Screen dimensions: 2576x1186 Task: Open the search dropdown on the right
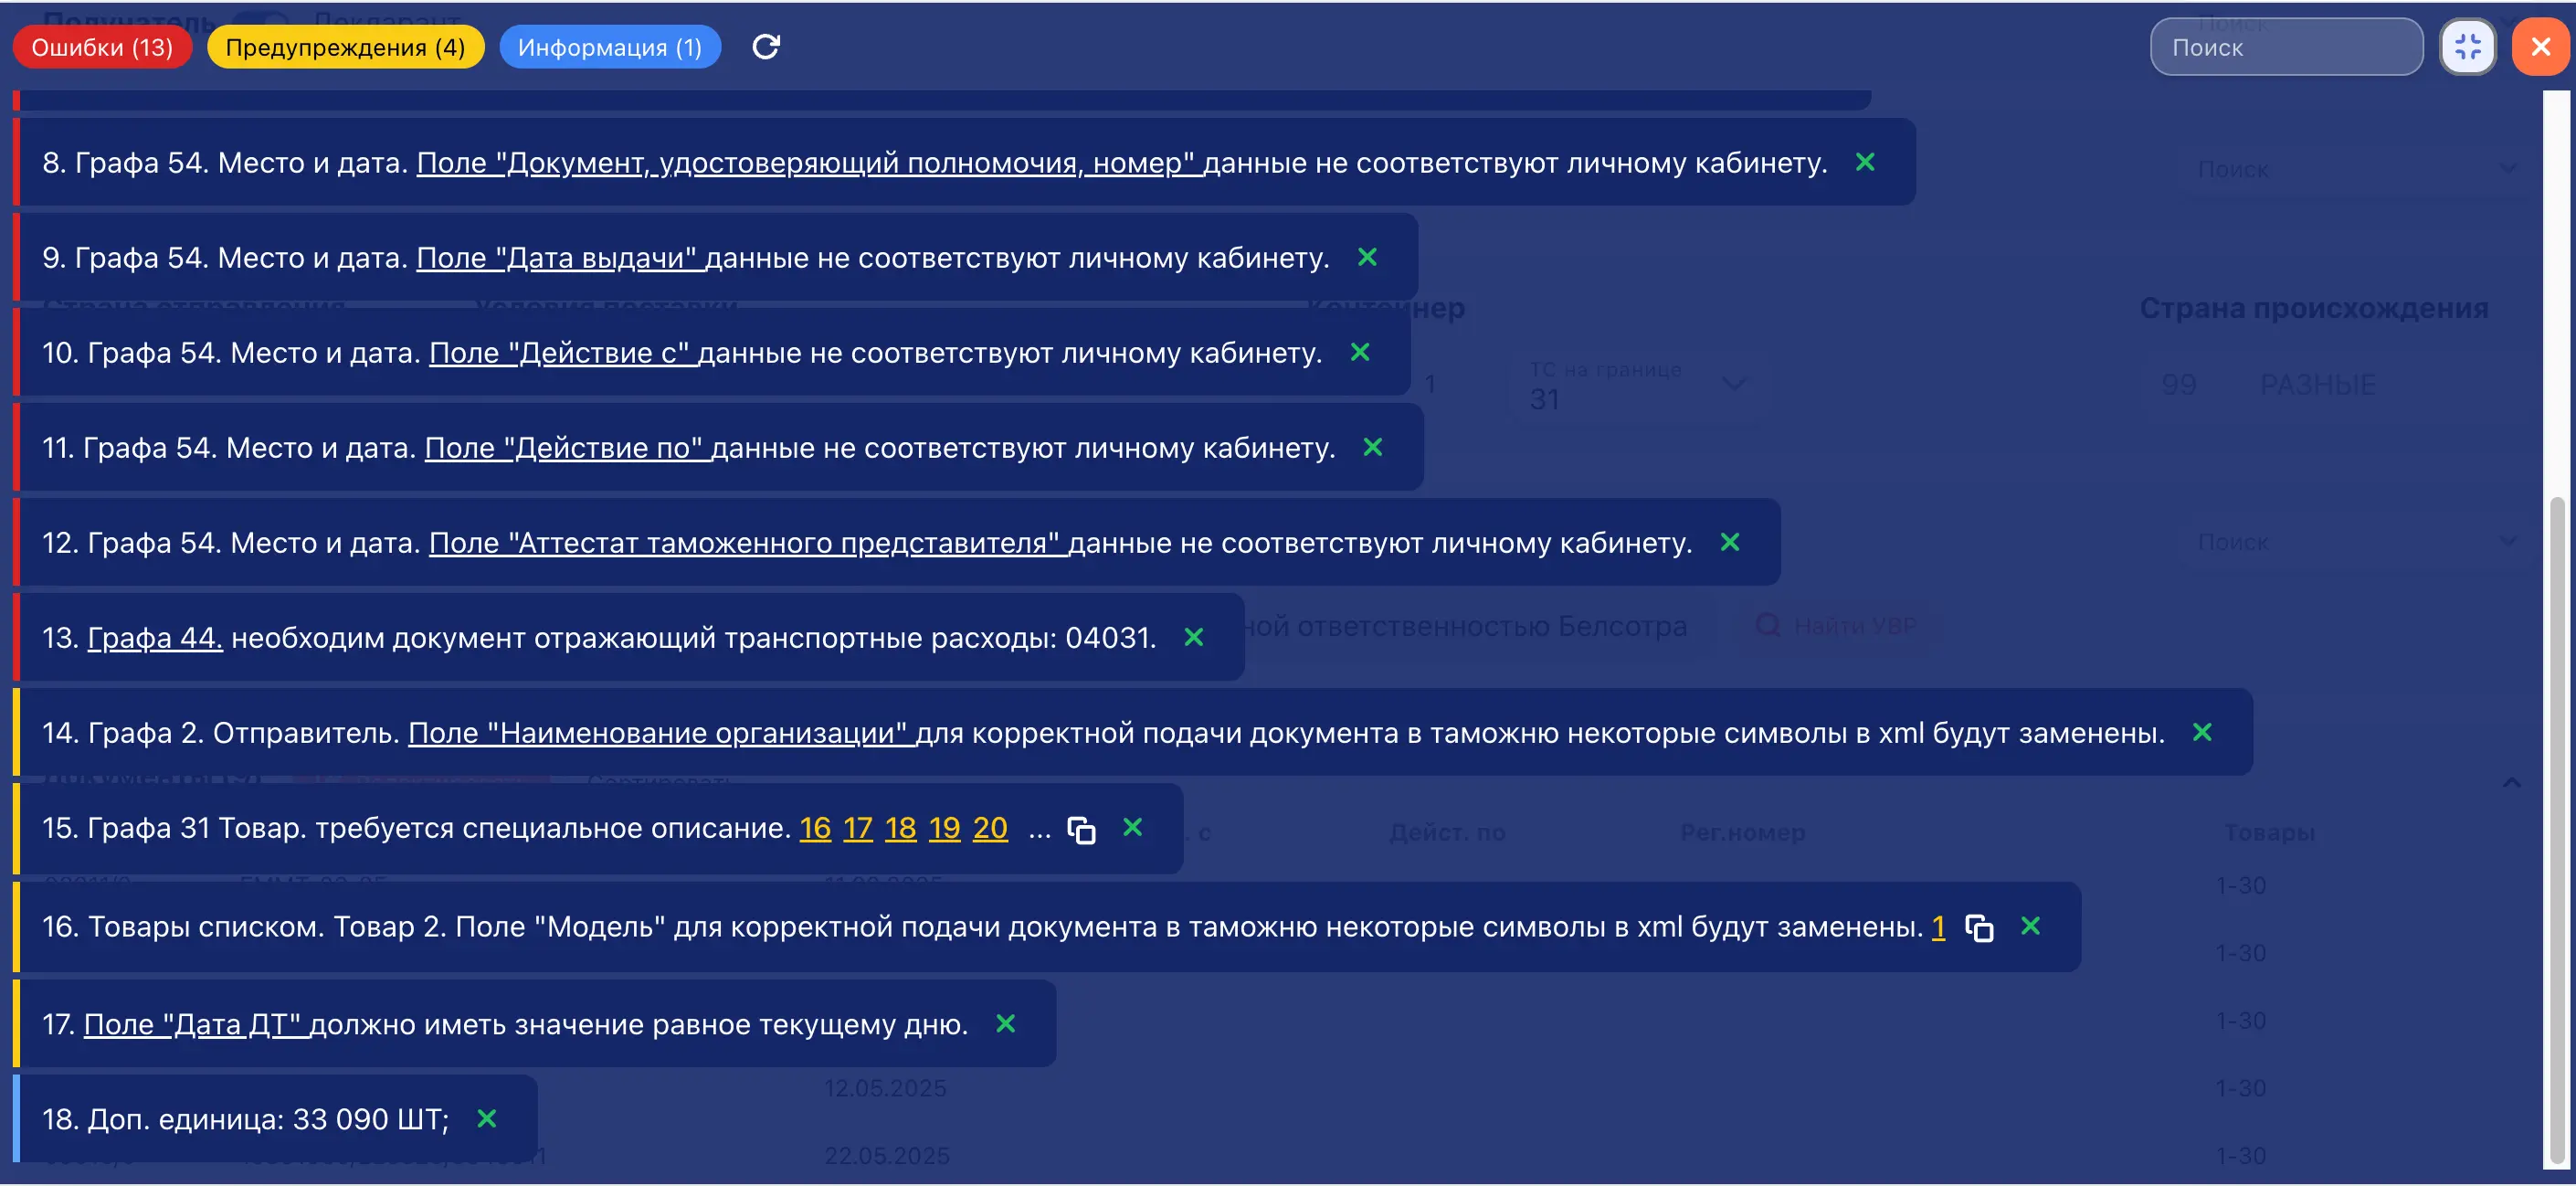2510,541
